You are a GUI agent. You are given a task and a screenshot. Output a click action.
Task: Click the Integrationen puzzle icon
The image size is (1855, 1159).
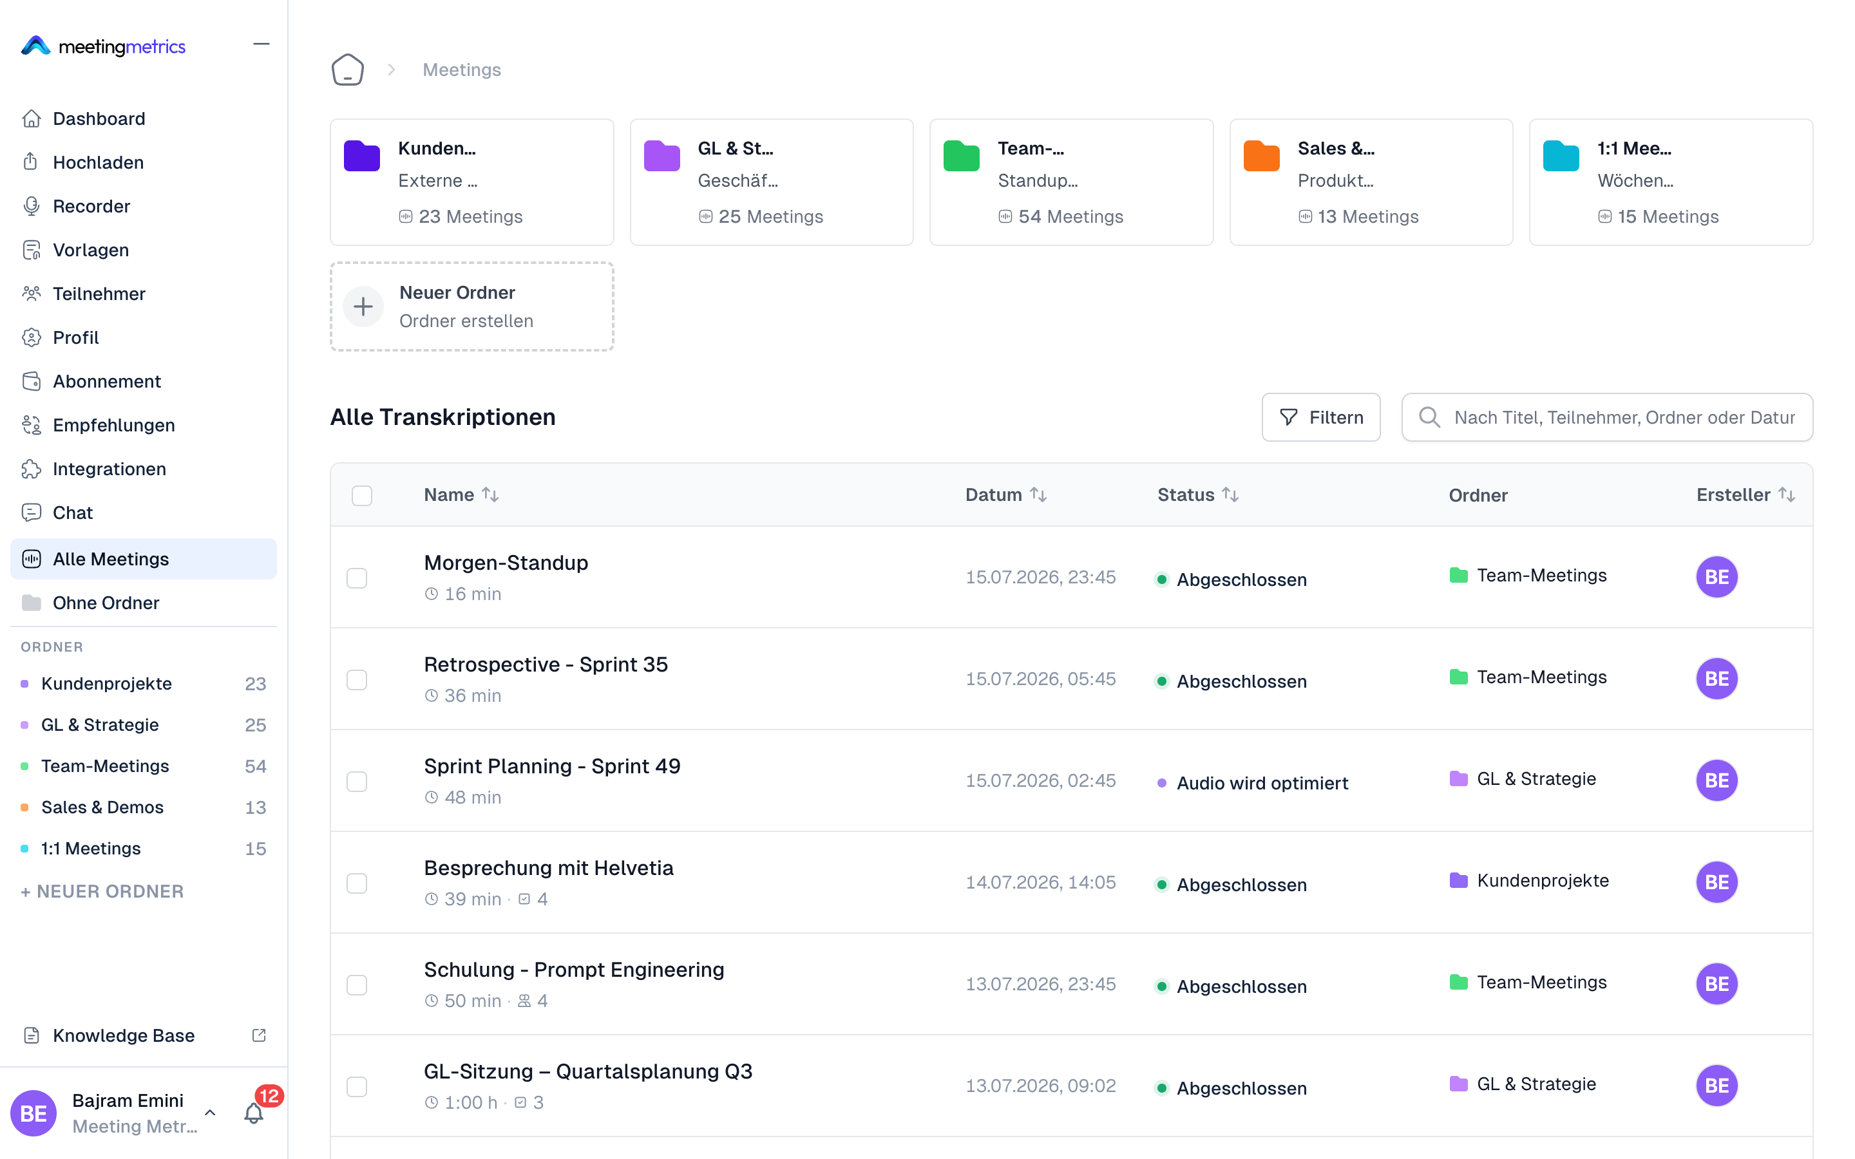(32, 468)
